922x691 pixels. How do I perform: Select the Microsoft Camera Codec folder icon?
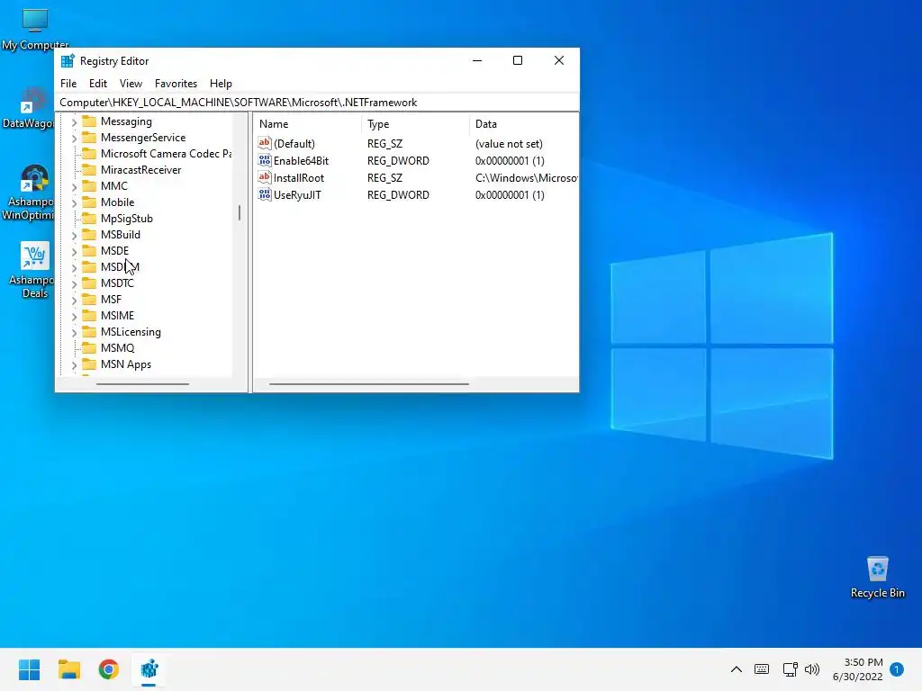click(x=89, y=153)
